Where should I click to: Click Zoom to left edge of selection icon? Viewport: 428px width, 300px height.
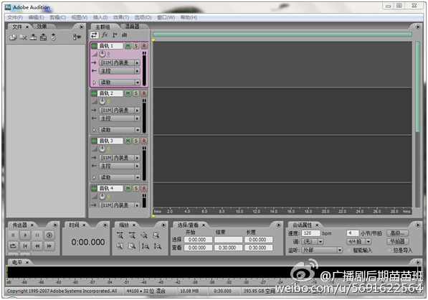(x=120, y=246)
